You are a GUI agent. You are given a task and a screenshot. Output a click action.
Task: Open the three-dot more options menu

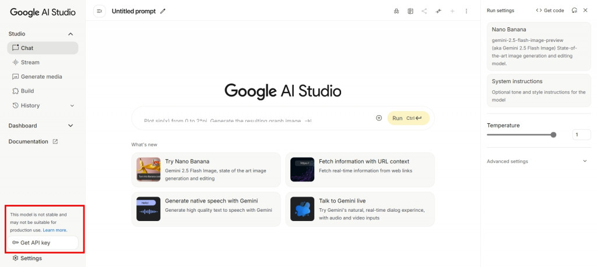466,12
